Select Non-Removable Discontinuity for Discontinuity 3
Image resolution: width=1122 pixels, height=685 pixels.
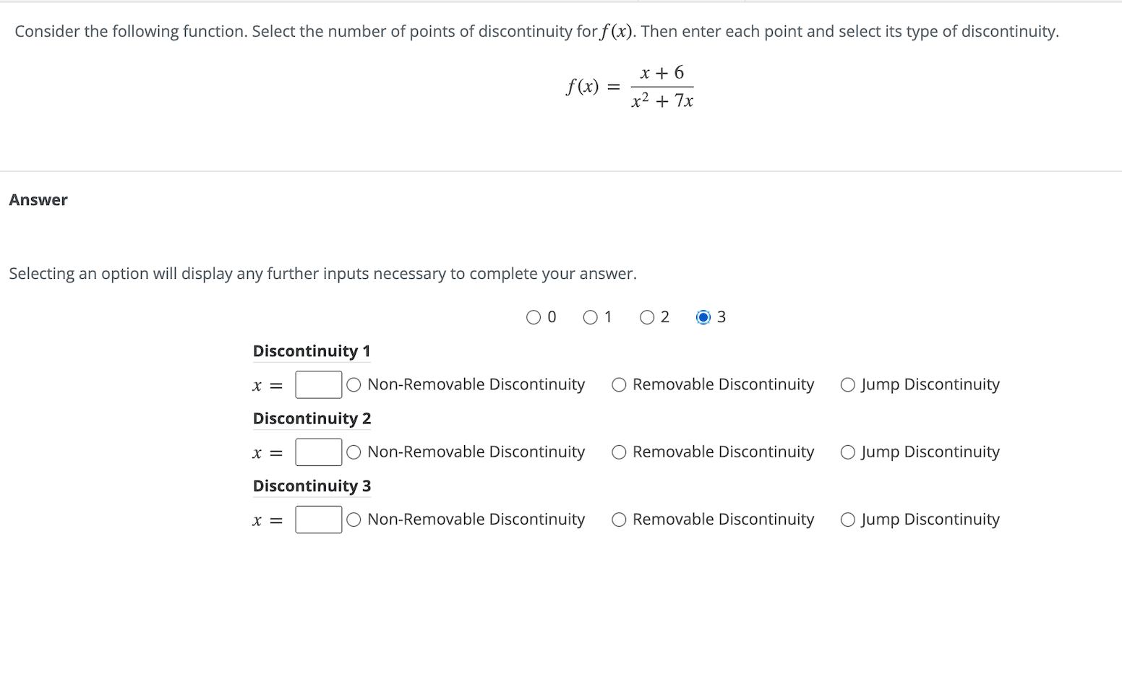tap(353, 519)
